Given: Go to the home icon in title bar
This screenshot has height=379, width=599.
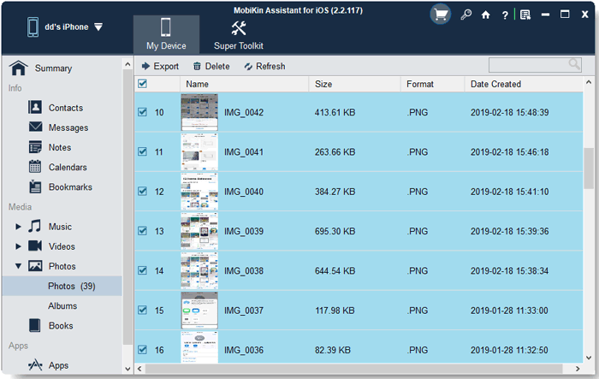Looking at the screenshot, I should tap(485, 15).
